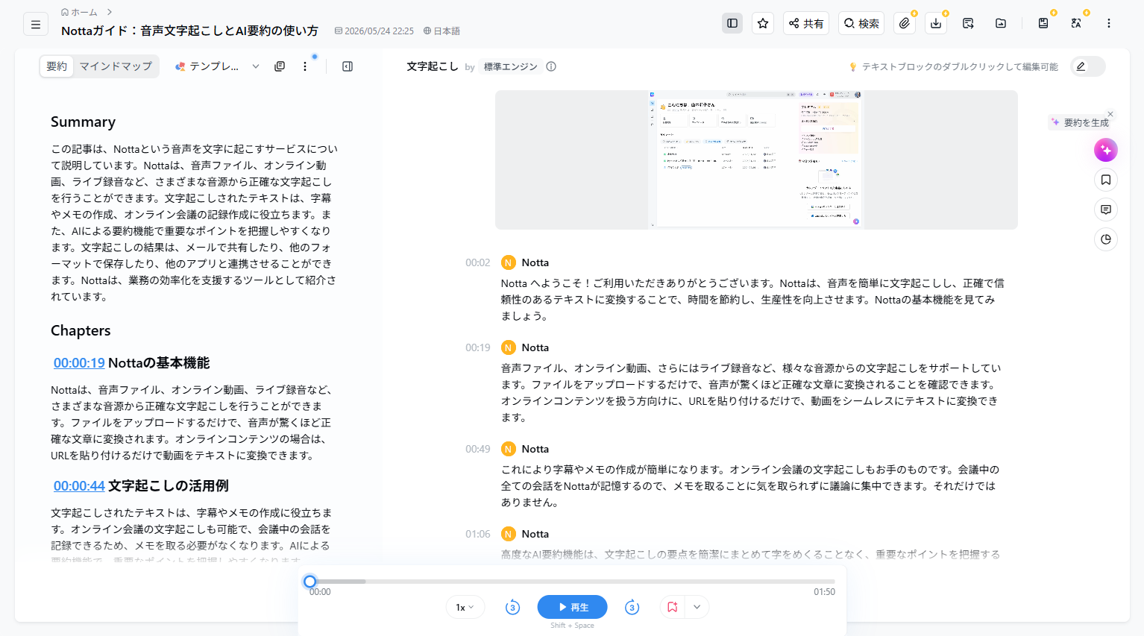Switch to the マインドマップ tab

(x=116, y=66)
